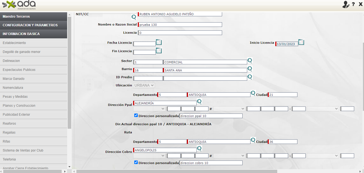Open the first dropdown under Dirección Cobro
The image size is (364, 173).
[149, 156]
